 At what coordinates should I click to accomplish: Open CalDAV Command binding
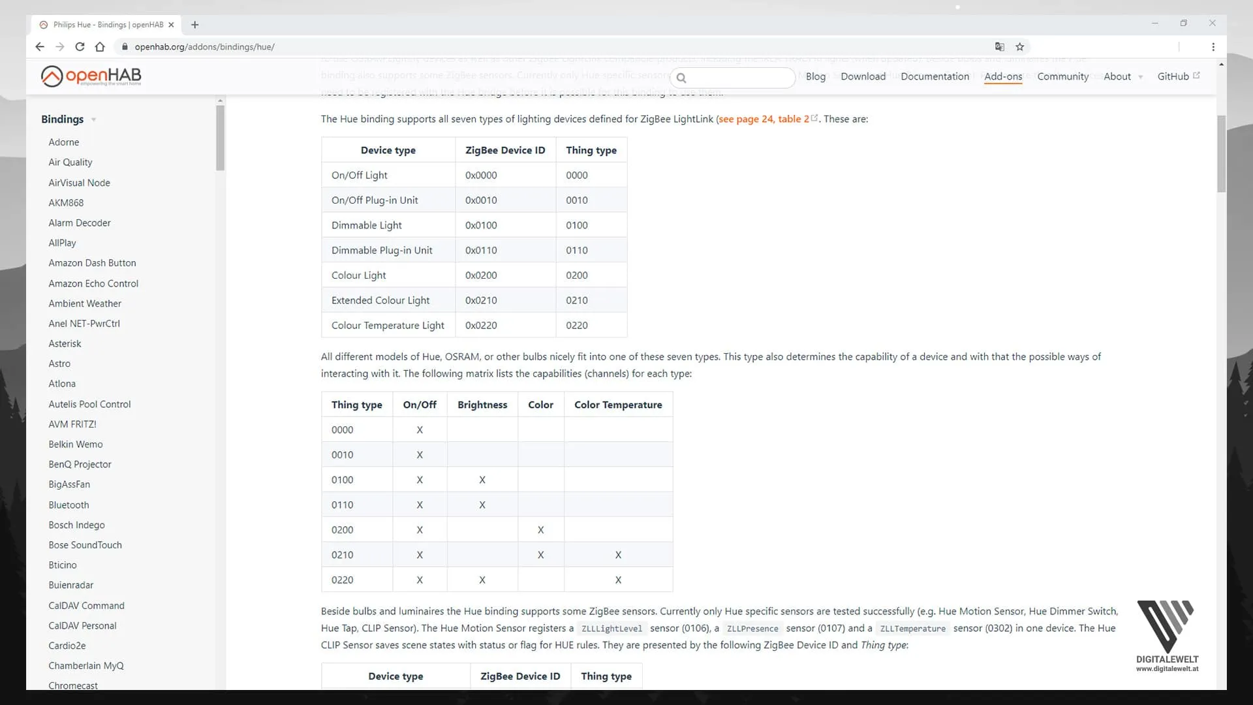(86, 606)
